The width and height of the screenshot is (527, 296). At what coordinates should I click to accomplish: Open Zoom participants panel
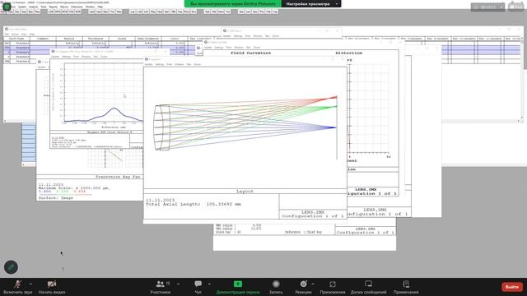161,287
